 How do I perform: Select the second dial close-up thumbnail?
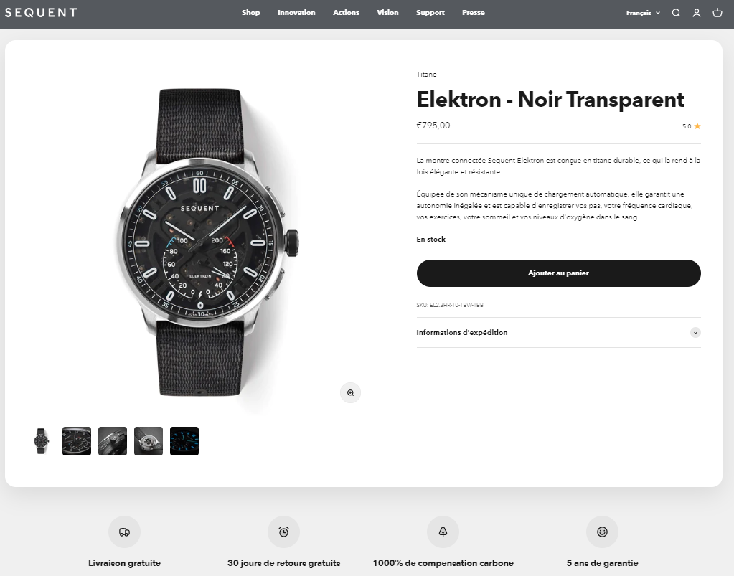77,440
